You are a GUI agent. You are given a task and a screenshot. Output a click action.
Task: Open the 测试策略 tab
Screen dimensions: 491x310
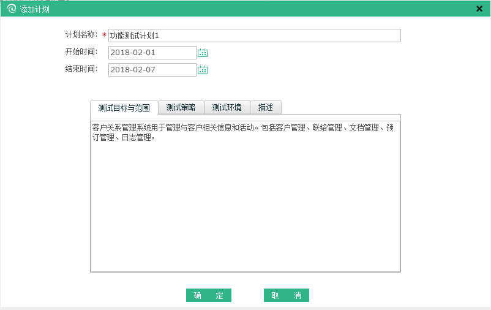(x=181, y=107)
